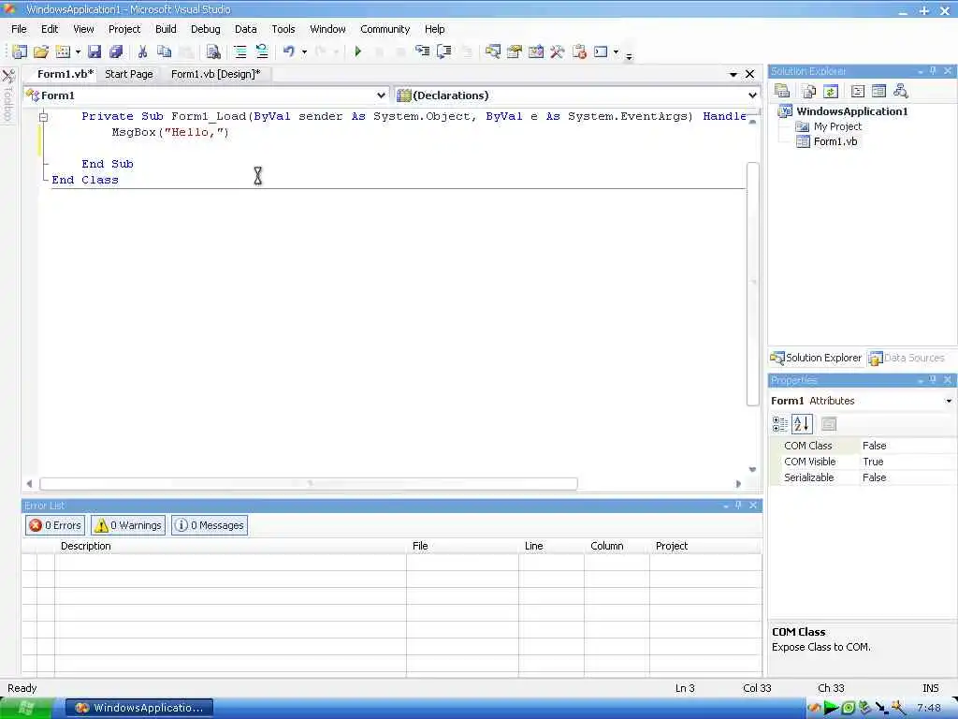The width and height of the screenshot is (958, 719).
Task: Click the Find in Files toolbar icon
Action: [x=213, y=52]
